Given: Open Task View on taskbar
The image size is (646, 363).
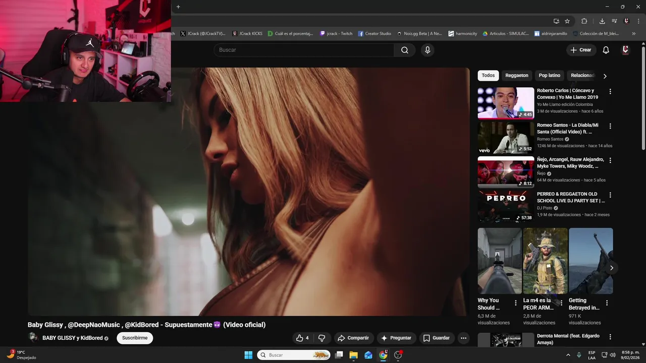Looking at the screenshot, I should [x=339, y=355].
